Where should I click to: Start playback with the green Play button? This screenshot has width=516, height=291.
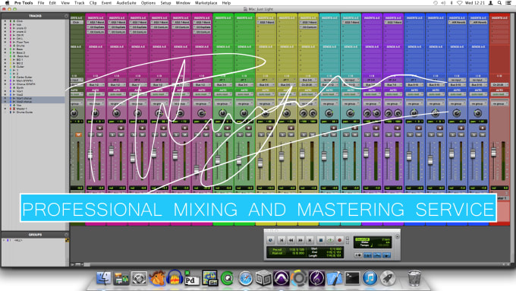click(x=330, y=240)
